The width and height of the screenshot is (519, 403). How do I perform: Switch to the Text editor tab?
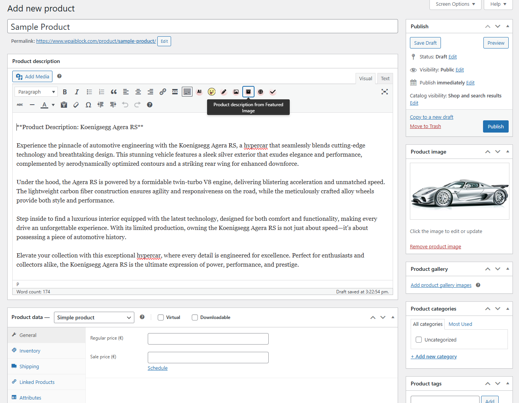coord(385,78)
